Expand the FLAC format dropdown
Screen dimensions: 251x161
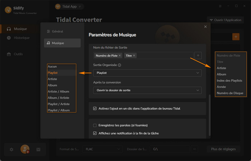coord(102,148)
